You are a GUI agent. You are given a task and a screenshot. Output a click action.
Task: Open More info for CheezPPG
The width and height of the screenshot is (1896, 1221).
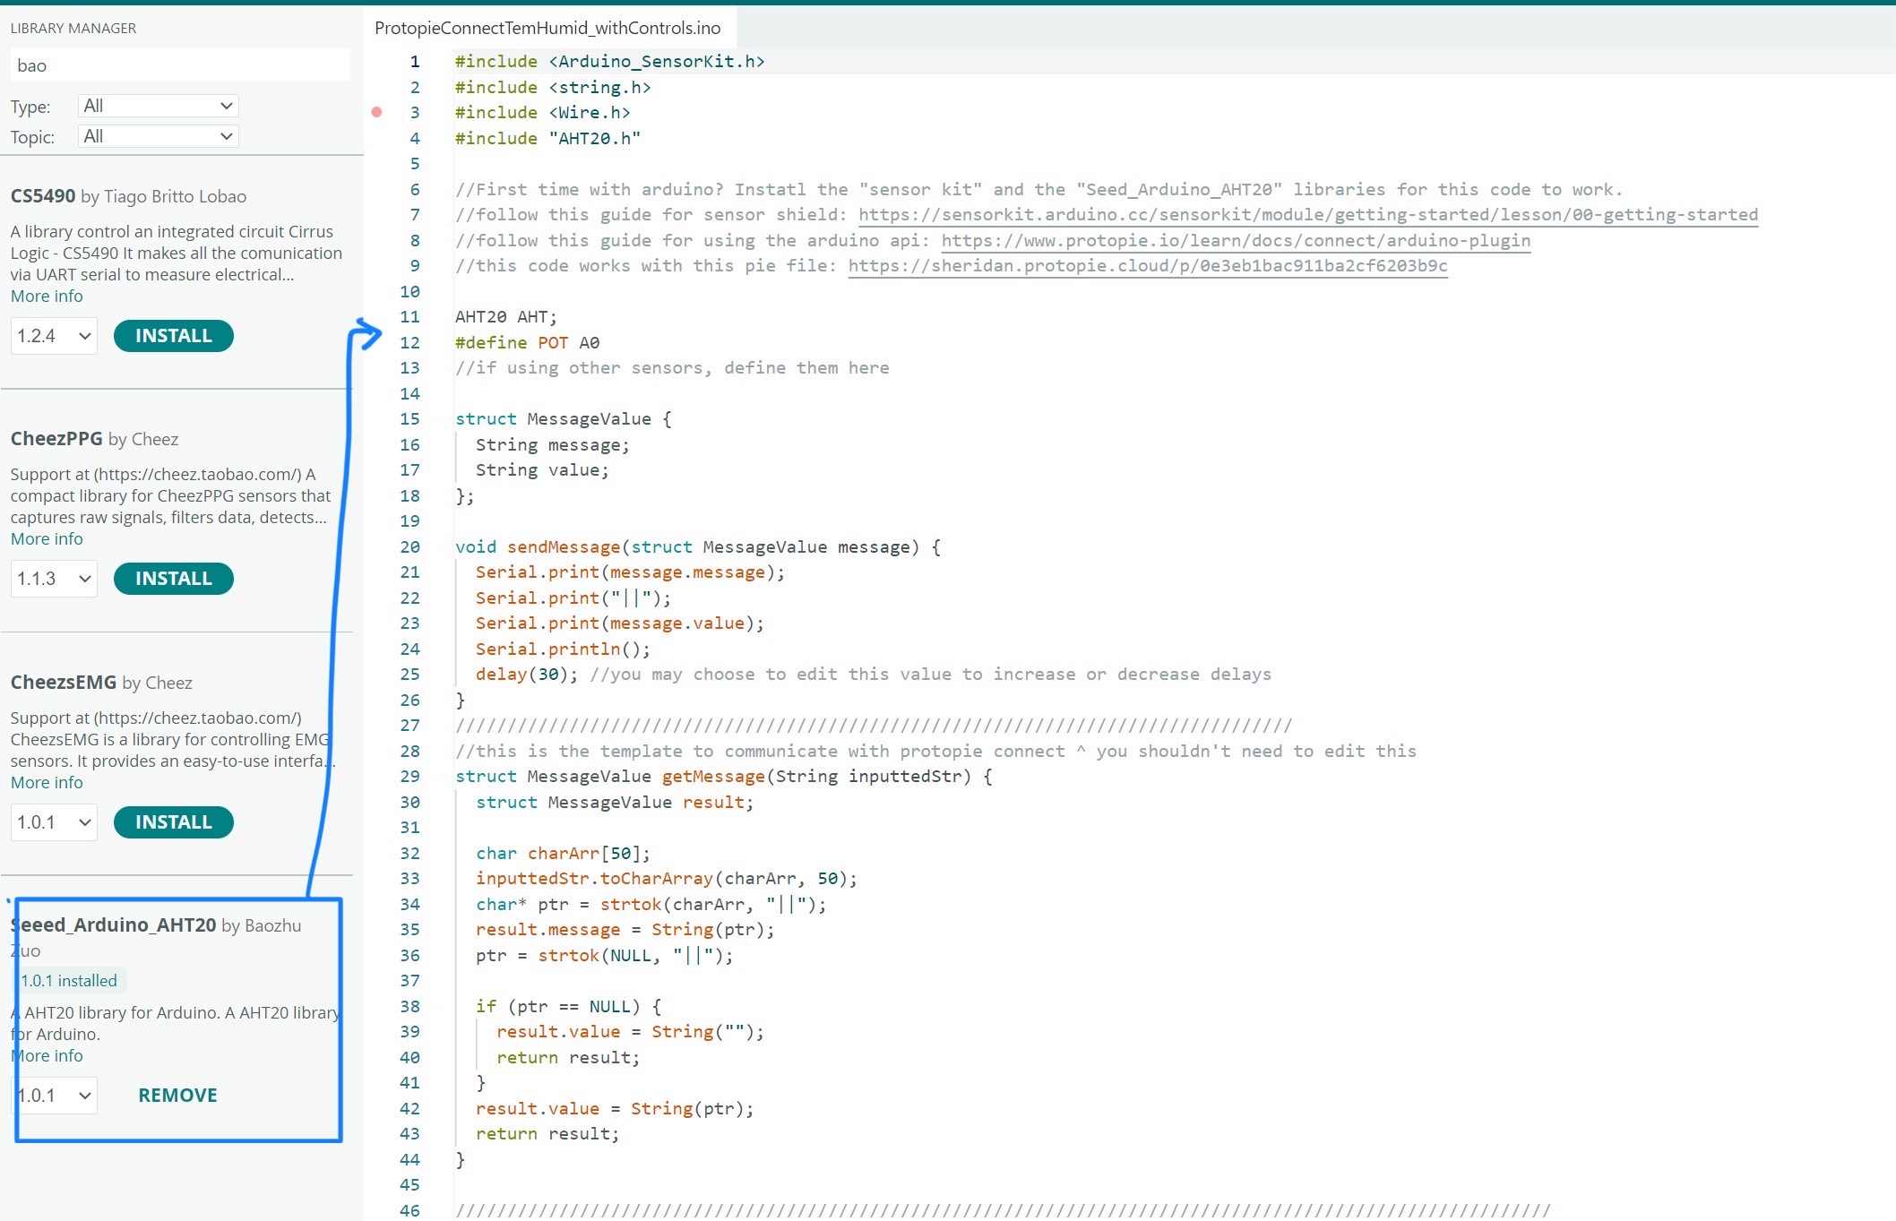pos(46,538)
